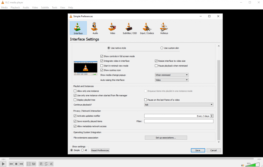Screen dimensions: 263x167
Task: Click the scroll down arrow of the settings pane
Action: click(x=219, y=142)
